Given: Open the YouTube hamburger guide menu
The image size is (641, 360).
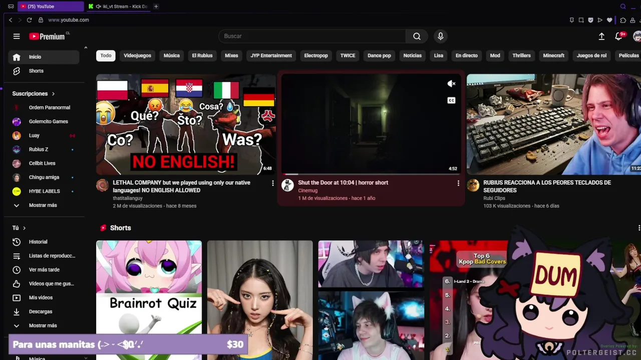Looking at the screenshot, I should point(17,36).
